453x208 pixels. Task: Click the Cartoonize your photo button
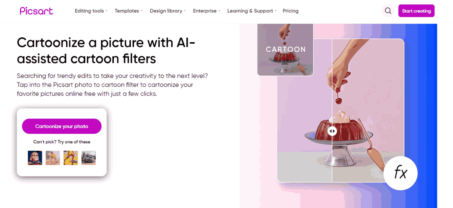click(61, 126)
